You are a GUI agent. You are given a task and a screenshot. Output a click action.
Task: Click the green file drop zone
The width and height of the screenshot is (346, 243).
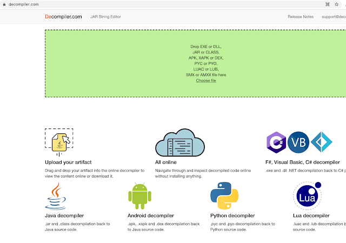pyautogui.click(x=196, y=64)
